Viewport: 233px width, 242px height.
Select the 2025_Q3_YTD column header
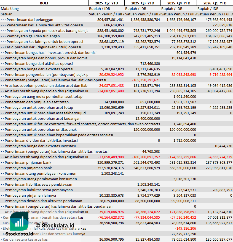[x=143, y=3]
